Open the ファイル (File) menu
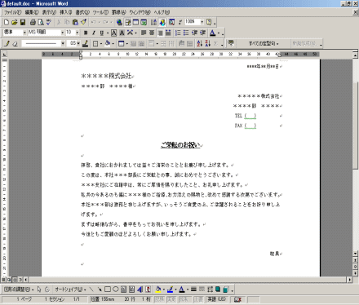359x305 pixels. (12, 12)
